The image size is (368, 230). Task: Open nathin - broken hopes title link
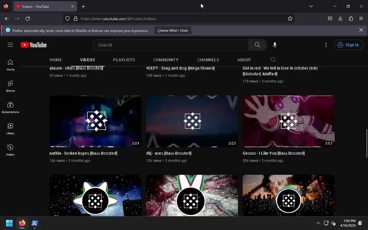click(83, 153)
